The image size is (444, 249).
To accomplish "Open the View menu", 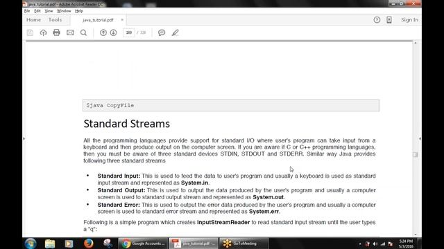I will coord(49,11).
